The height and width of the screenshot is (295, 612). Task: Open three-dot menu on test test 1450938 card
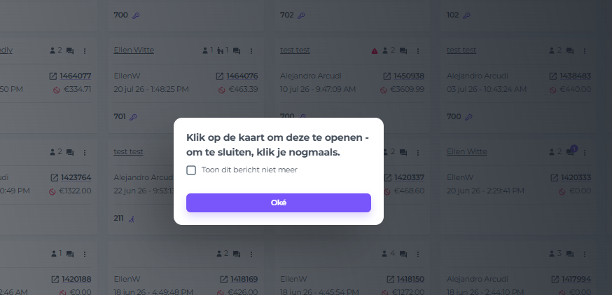(417, 50)
